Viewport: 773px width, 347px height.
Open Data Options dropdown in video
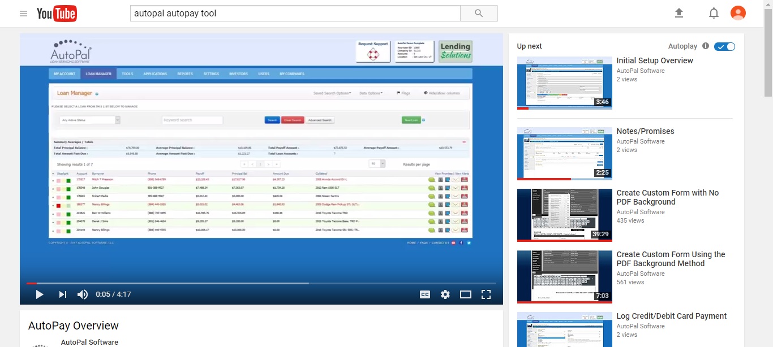click(371, 93)
